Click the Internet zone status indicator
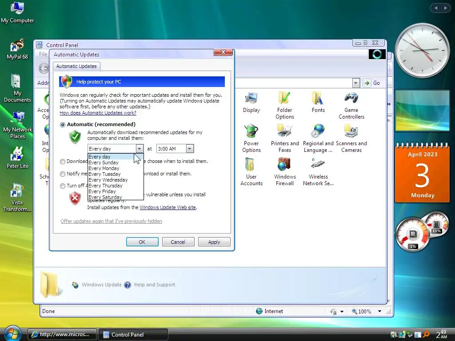Viewport: 455px width, 341px height. tap(269, 311)
